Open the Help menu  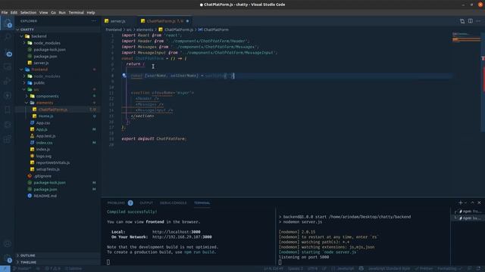click(x=91, y=13)
